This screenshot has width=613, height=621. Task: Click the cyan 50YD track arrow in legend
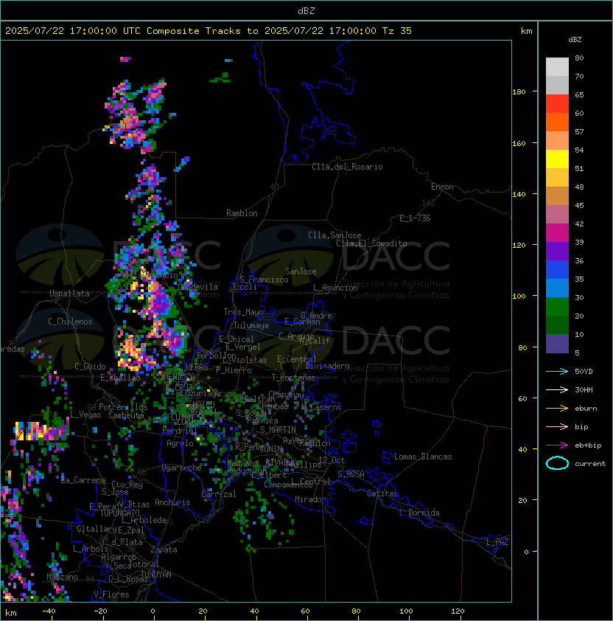point(557,372)
